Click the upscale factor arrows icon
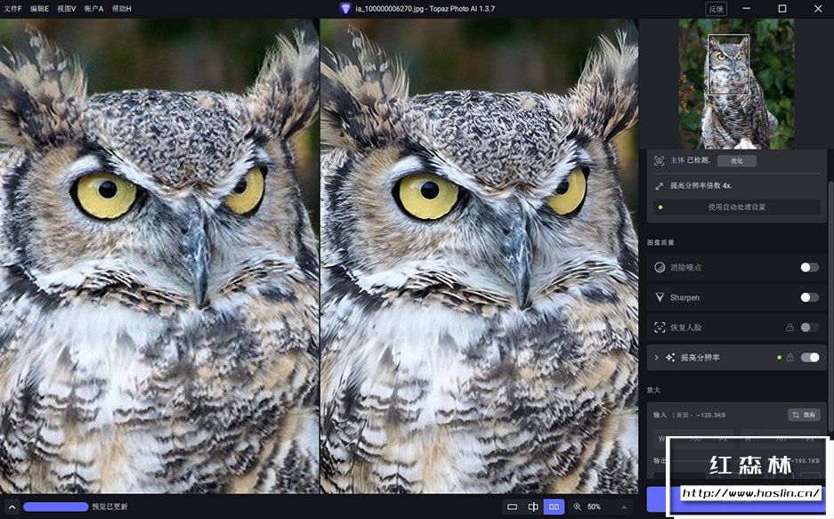 point(659,186)
